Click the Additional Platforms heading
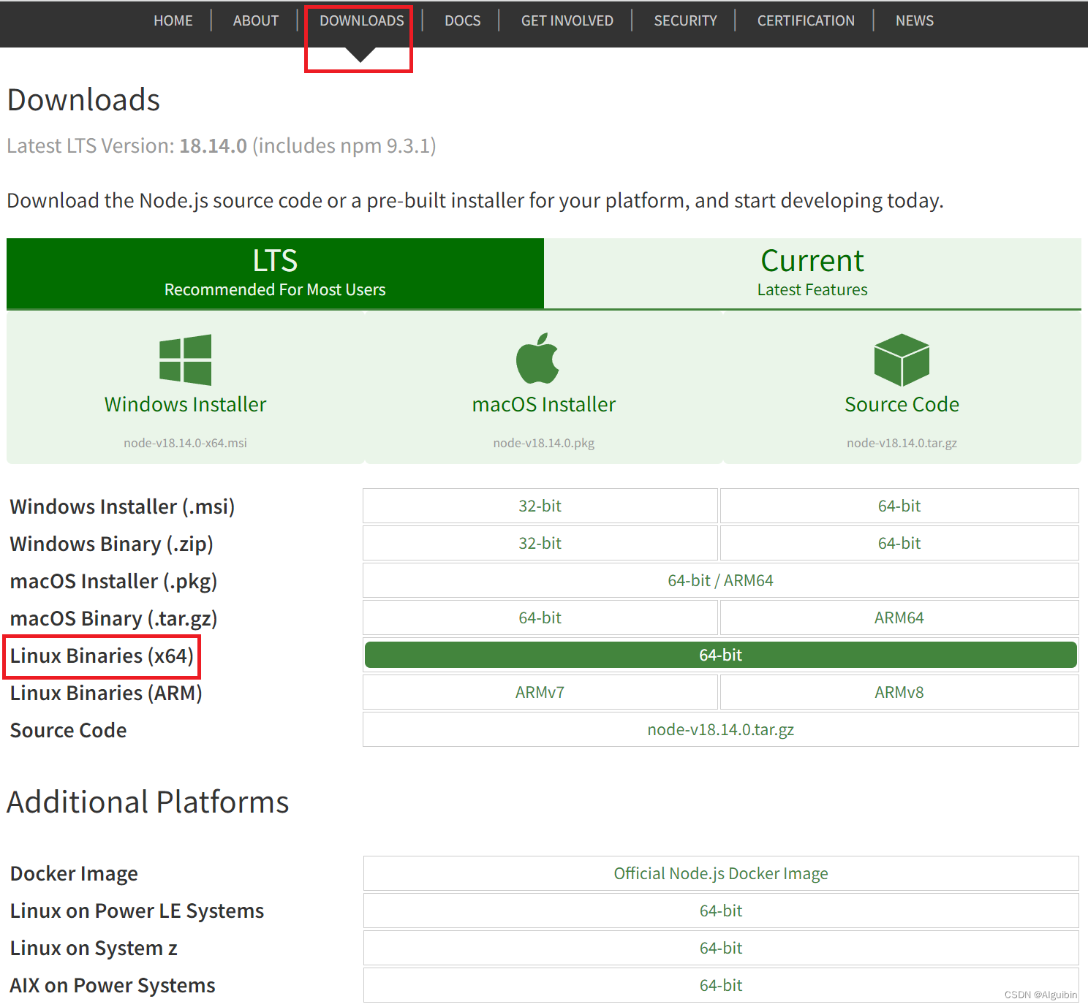1088x1007 pixels. [148, 802]
